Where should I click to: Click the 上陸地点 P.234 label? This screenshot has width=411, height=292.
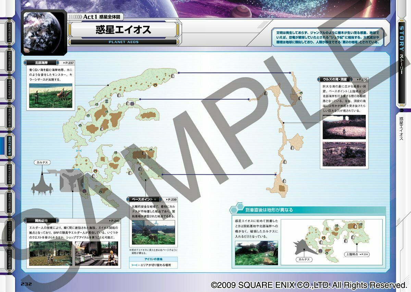357,254
